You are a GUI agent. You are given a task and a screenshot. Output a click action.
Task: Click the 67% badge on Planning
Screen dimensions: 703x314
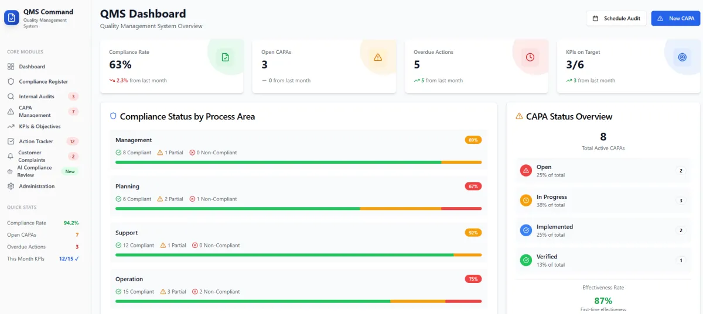[473, 187]
